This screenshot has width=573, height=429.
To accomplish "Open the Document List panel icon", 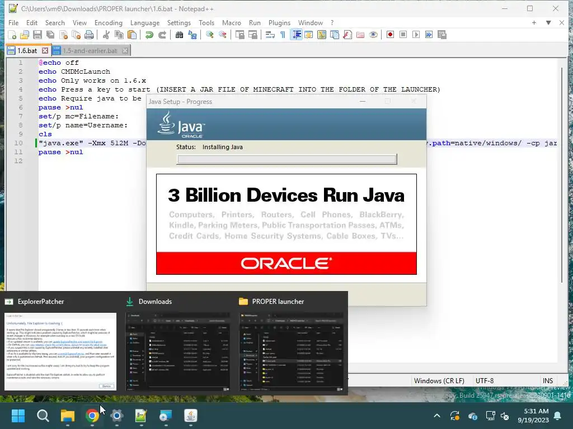I will tap(335, 35).
